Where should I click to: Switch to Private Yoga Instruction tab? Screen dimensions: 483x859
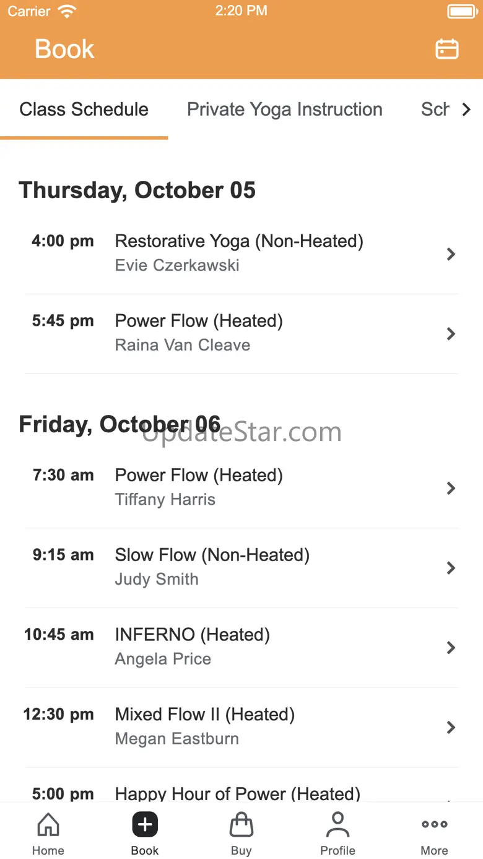(x=285, y=110)
